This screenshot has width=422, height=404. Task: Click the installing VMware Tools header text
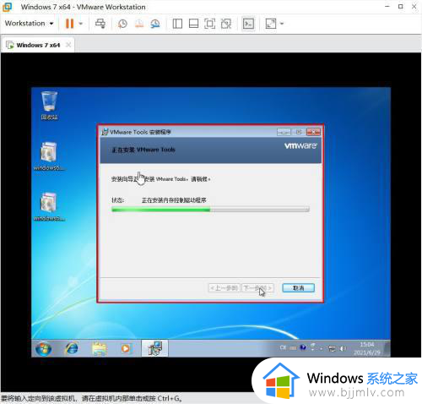[143, 150]
